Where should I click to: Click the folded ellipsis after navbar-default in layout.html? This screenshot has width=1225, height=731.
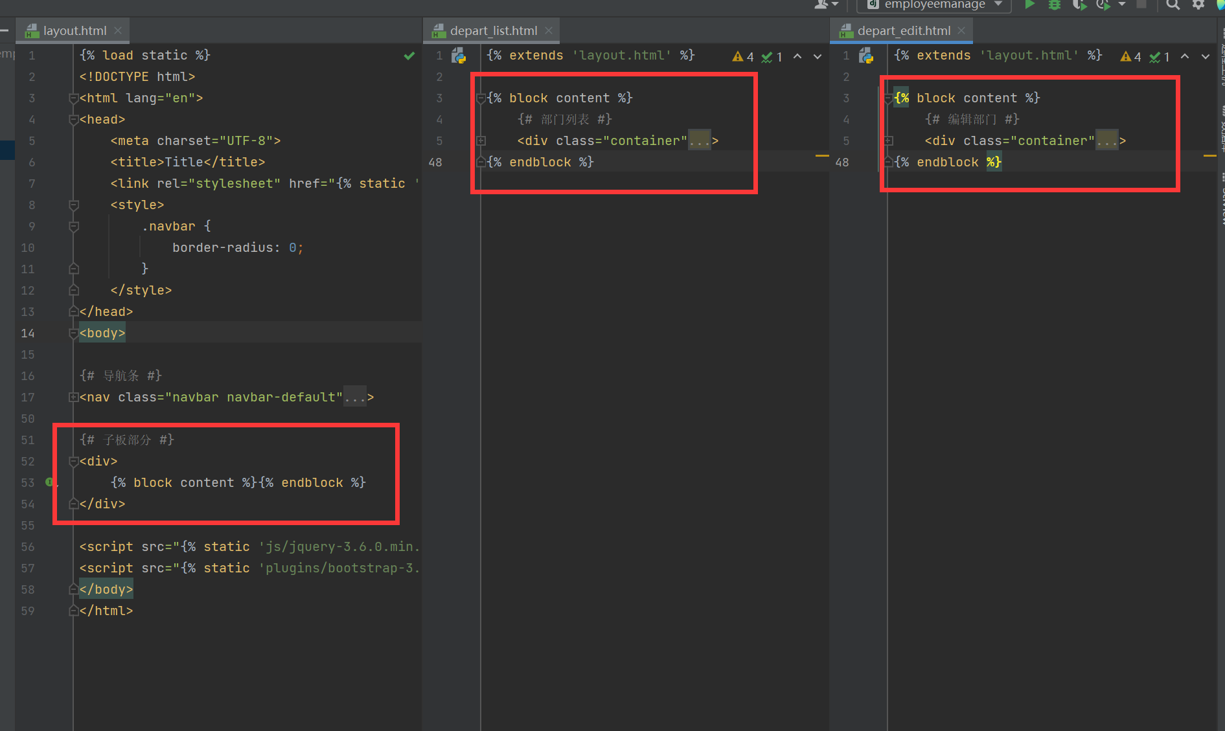[x=355, y=397]
